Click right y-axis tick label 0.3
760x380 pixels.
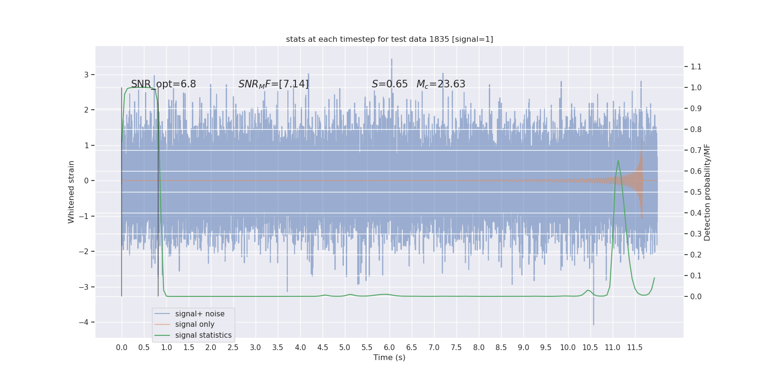coord(696,234)
